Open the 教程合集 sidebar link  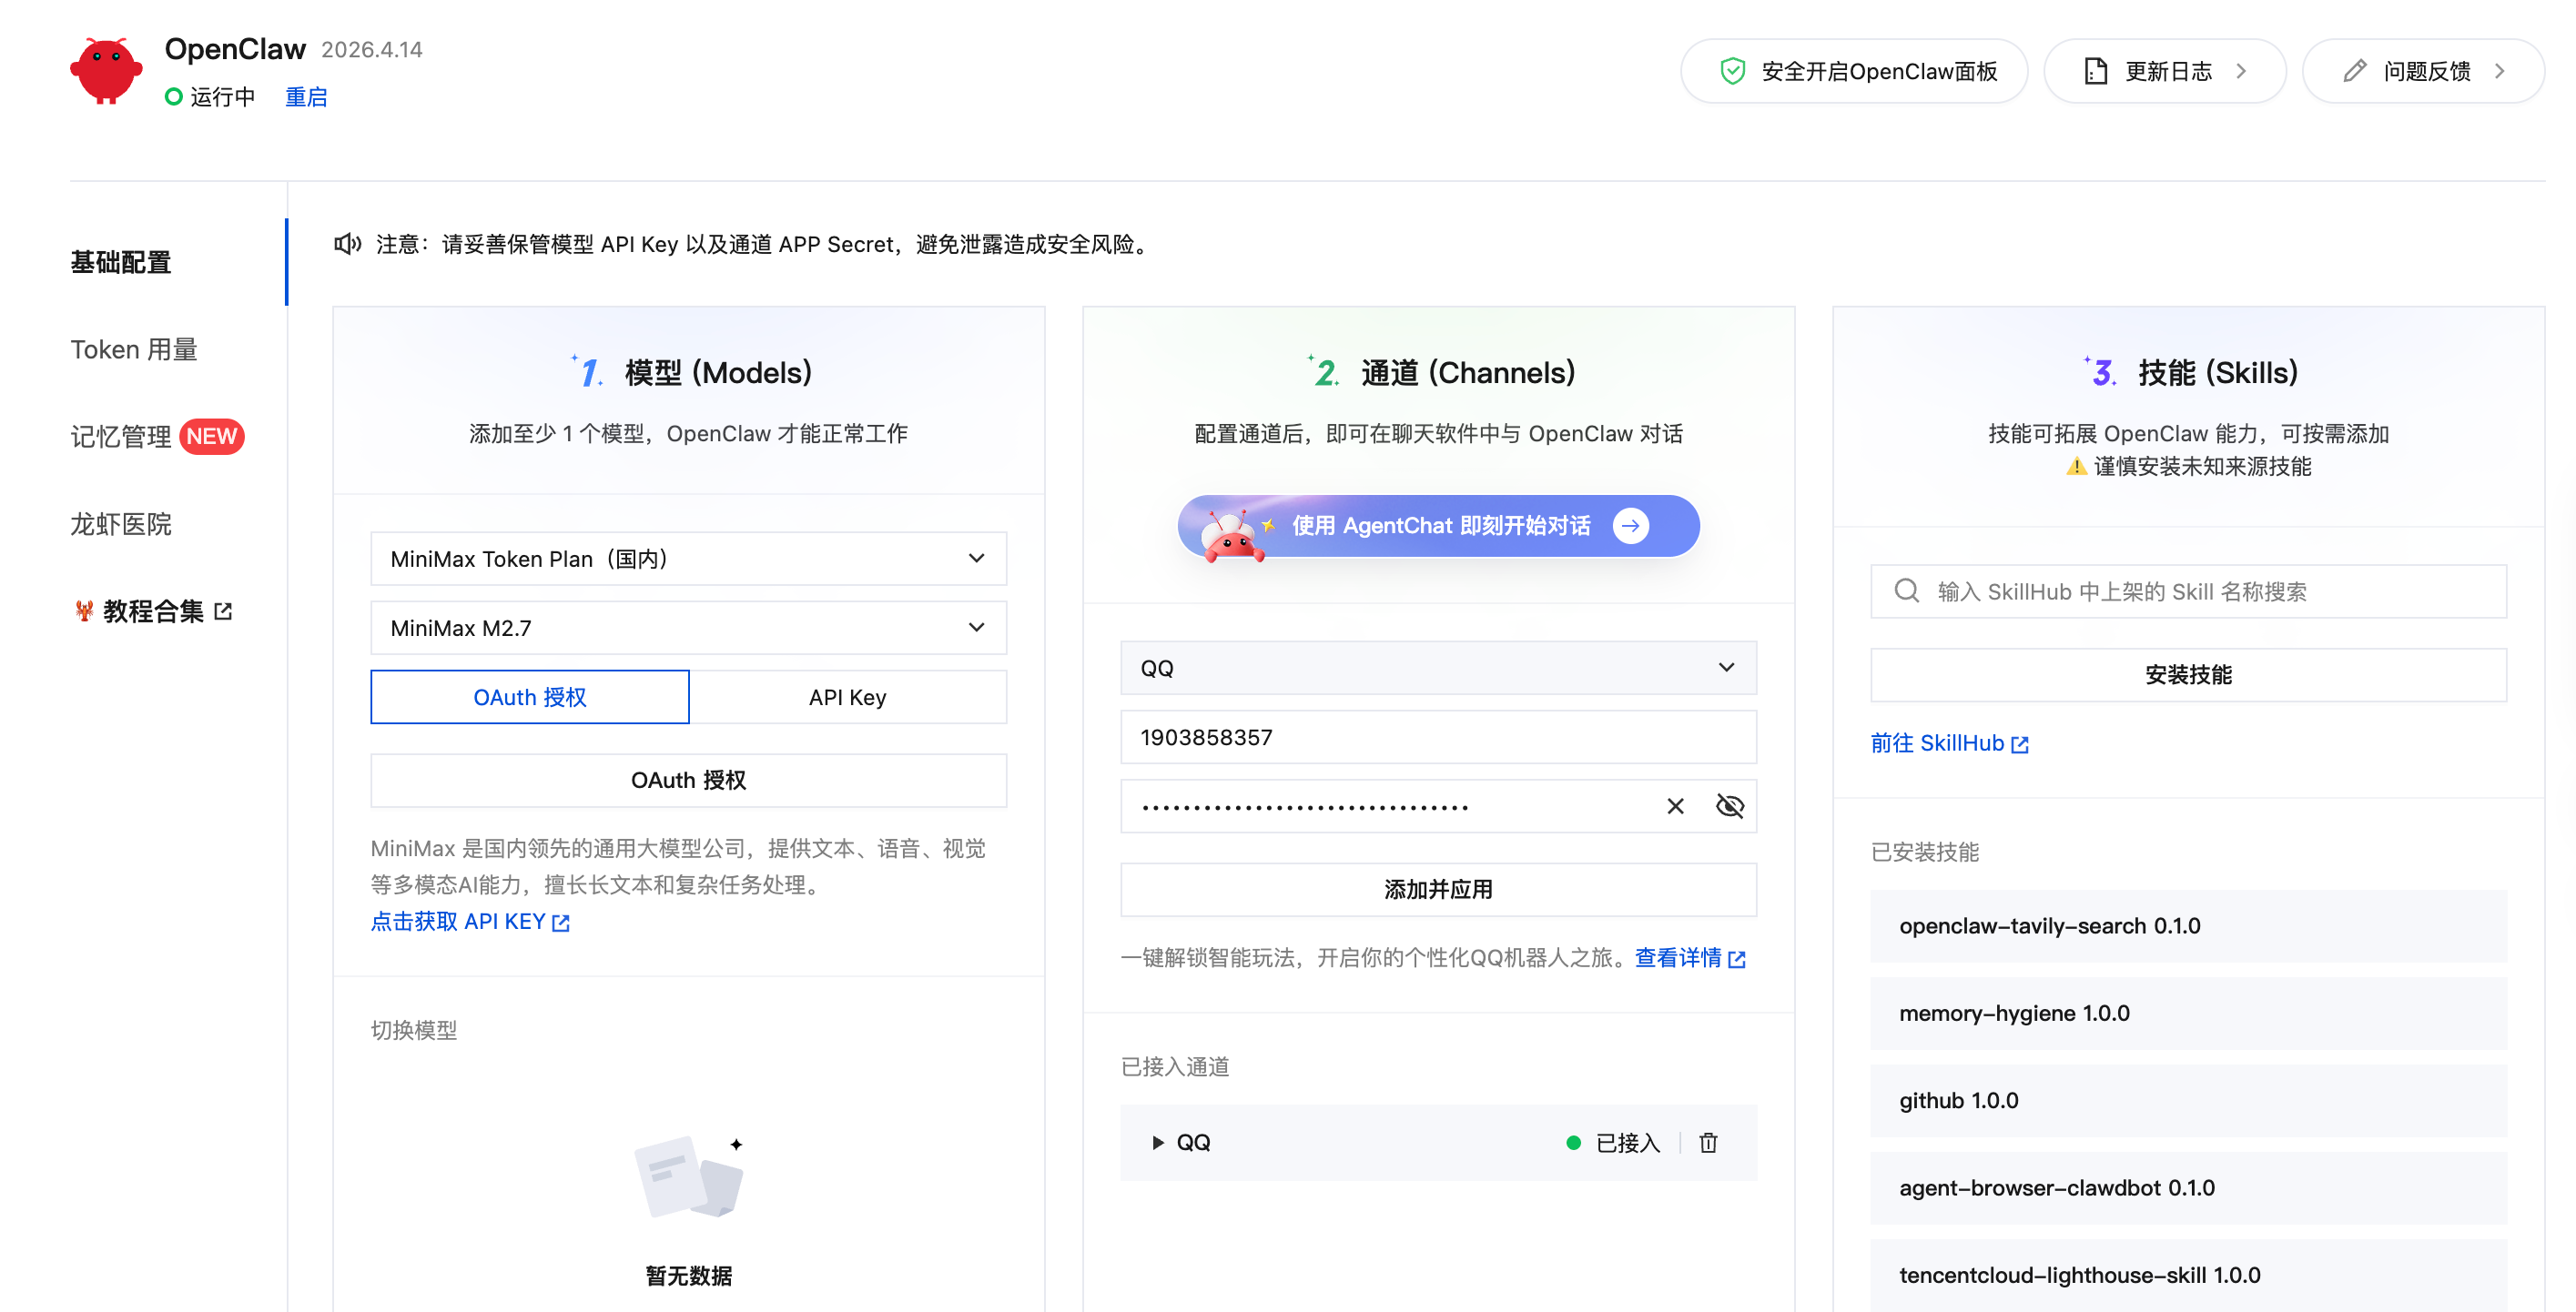(154, 611)
